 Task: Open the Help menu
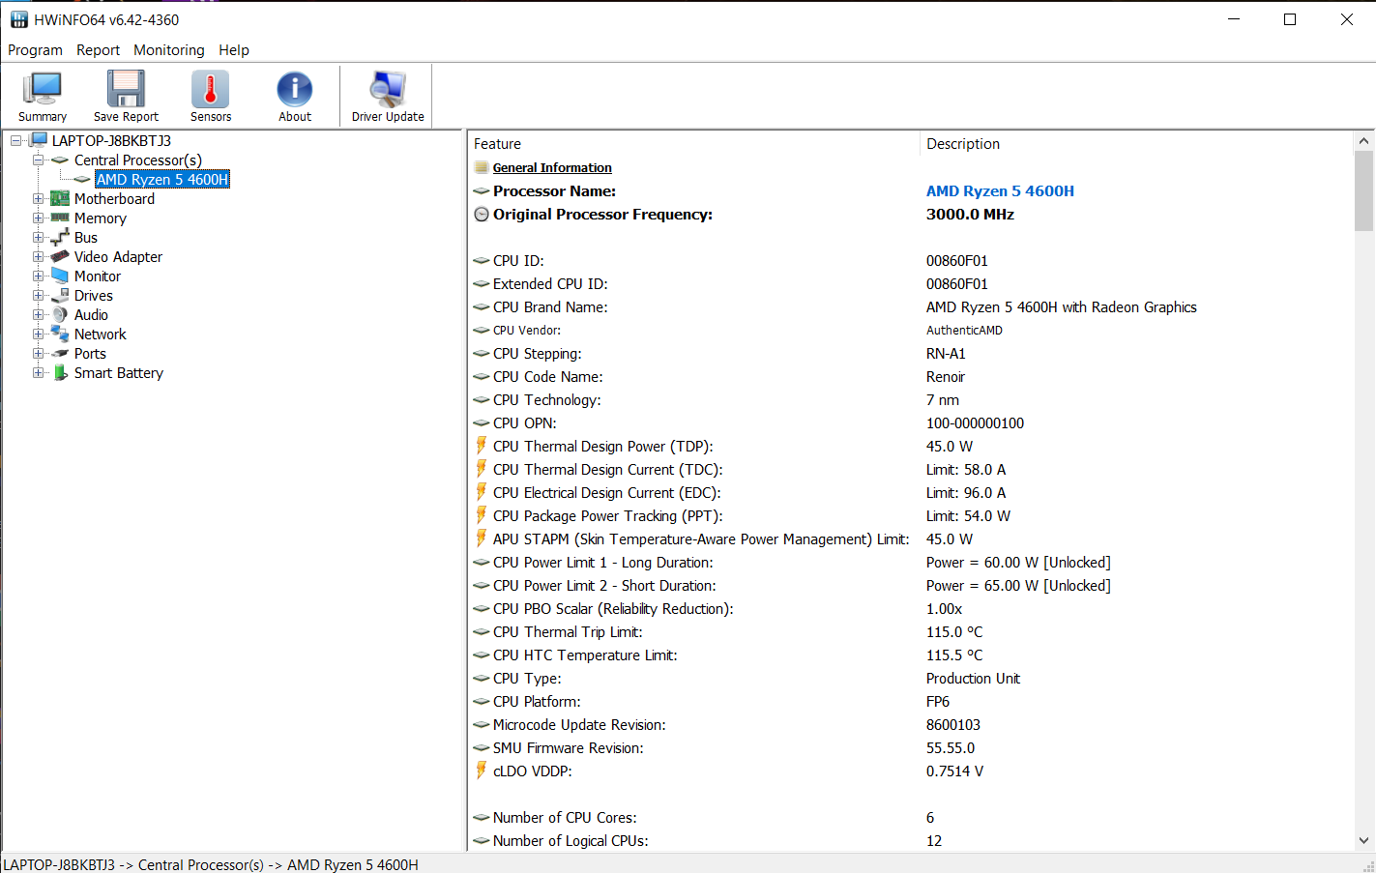pos(234,50)
